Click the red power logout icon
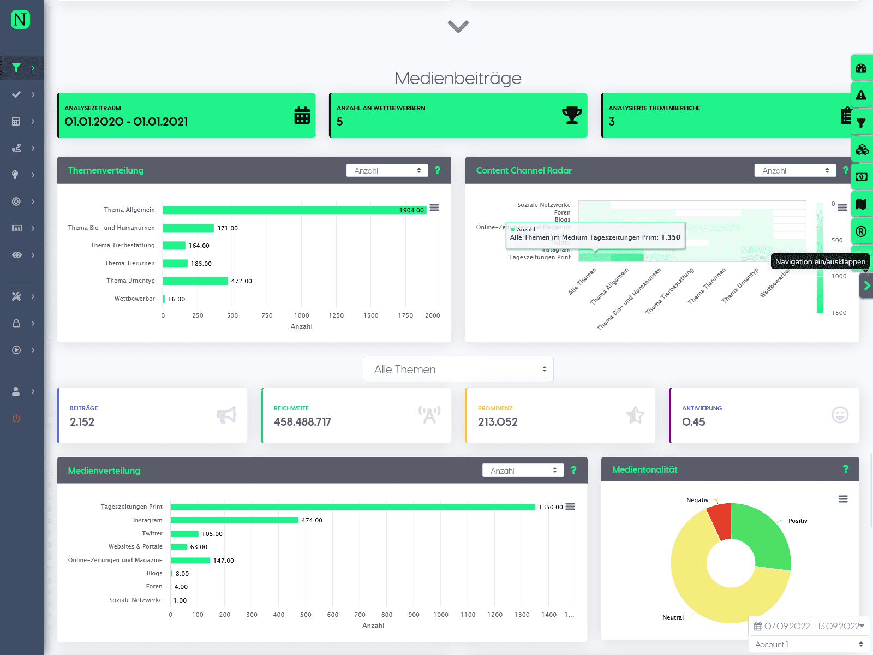Image resolution: width=873 pixels, height=655 pixels. [x=16, y=418]
